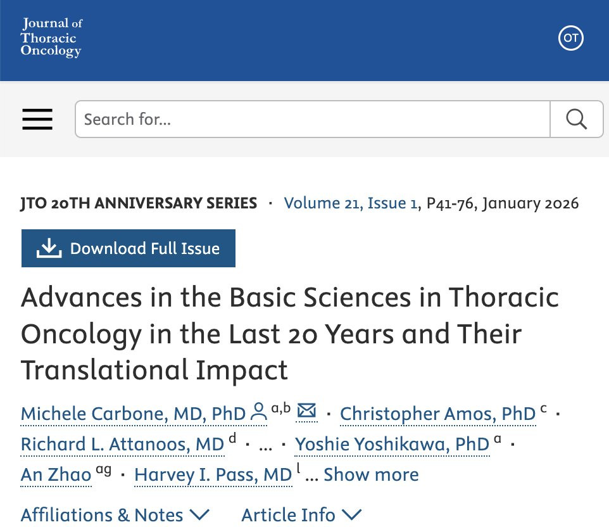Click An Zhao author name

pyautogui.click(x=56, y=474)
